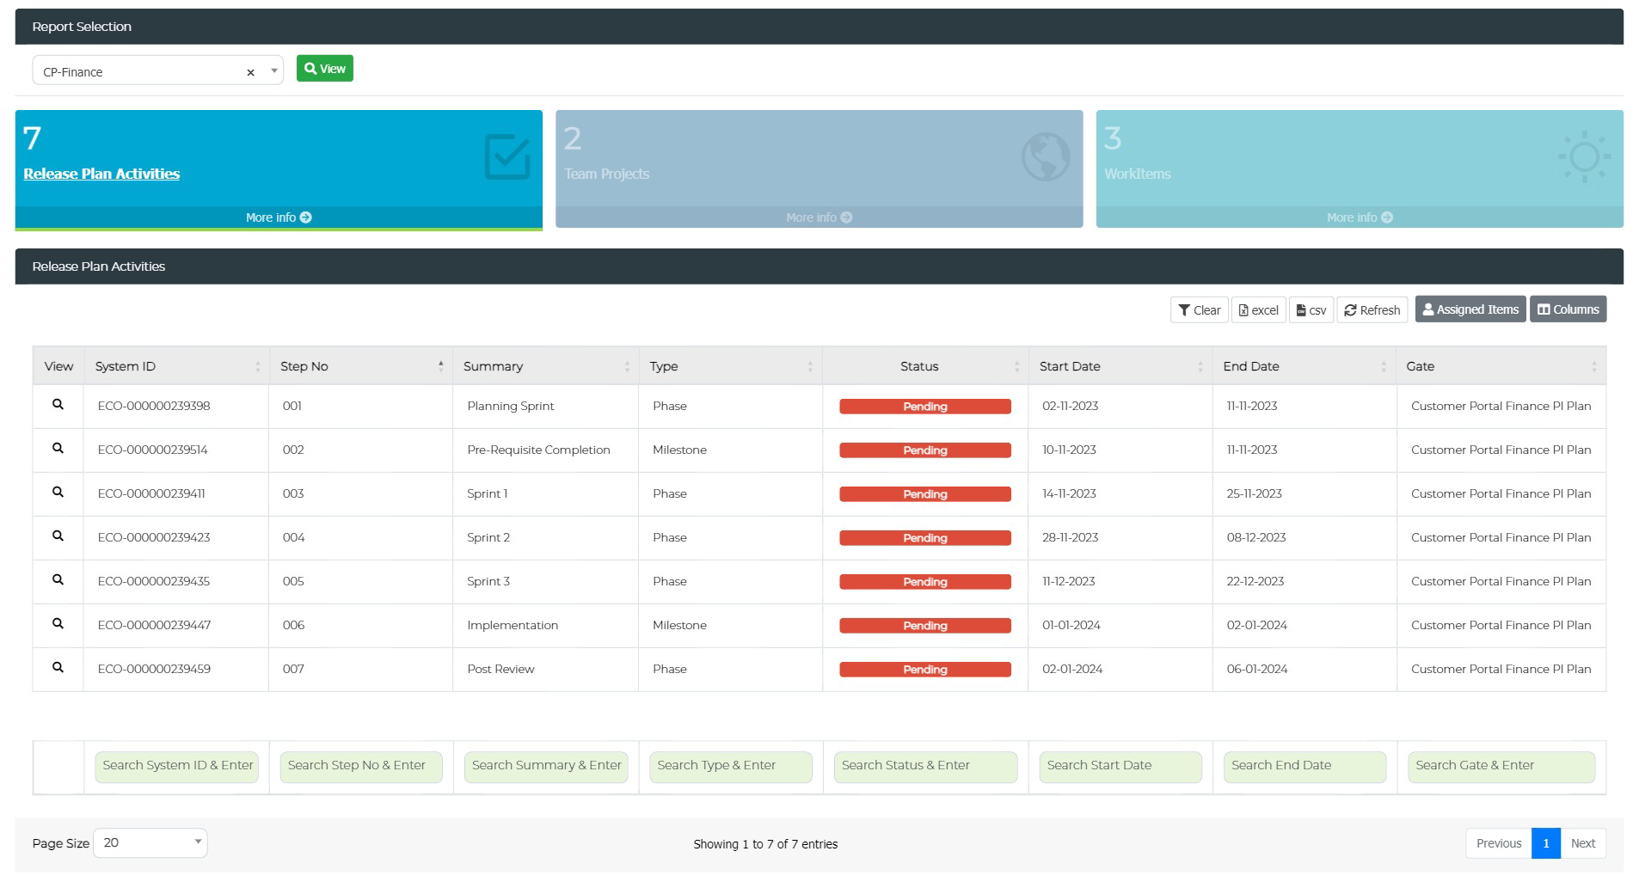Sort by Type column header
Viewport: 1639px width, 894px height.
tap(731, 366)
